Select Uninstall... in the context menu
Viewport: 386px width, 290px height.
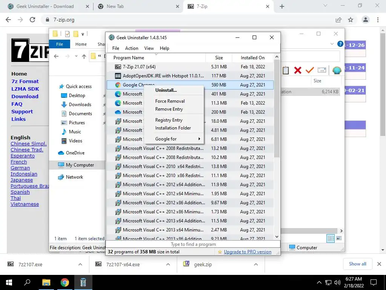tap(166, 90)
